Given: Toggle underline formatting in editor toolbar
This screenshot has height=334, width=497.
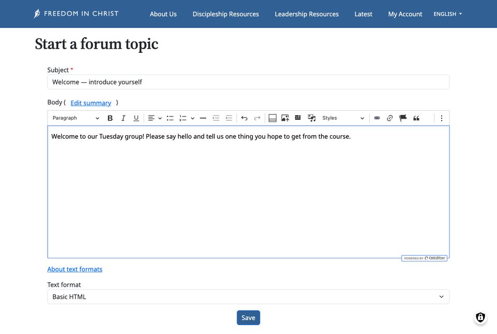Looking at the screenshot, I should [136, 118].
